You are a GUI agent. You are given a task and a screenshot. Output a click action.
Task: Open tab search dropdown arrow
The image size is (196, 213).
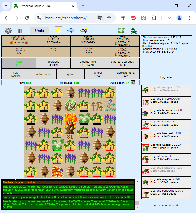(x=6, y=6)
